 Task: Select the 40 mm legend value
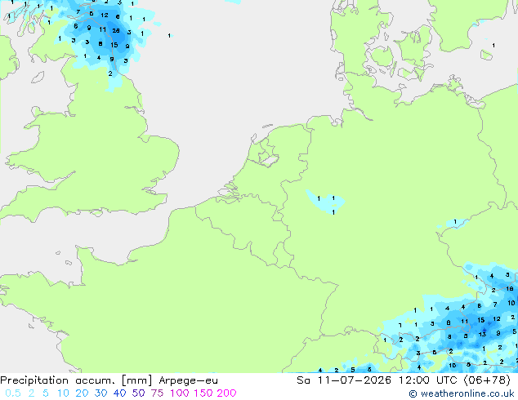[119, 393]
